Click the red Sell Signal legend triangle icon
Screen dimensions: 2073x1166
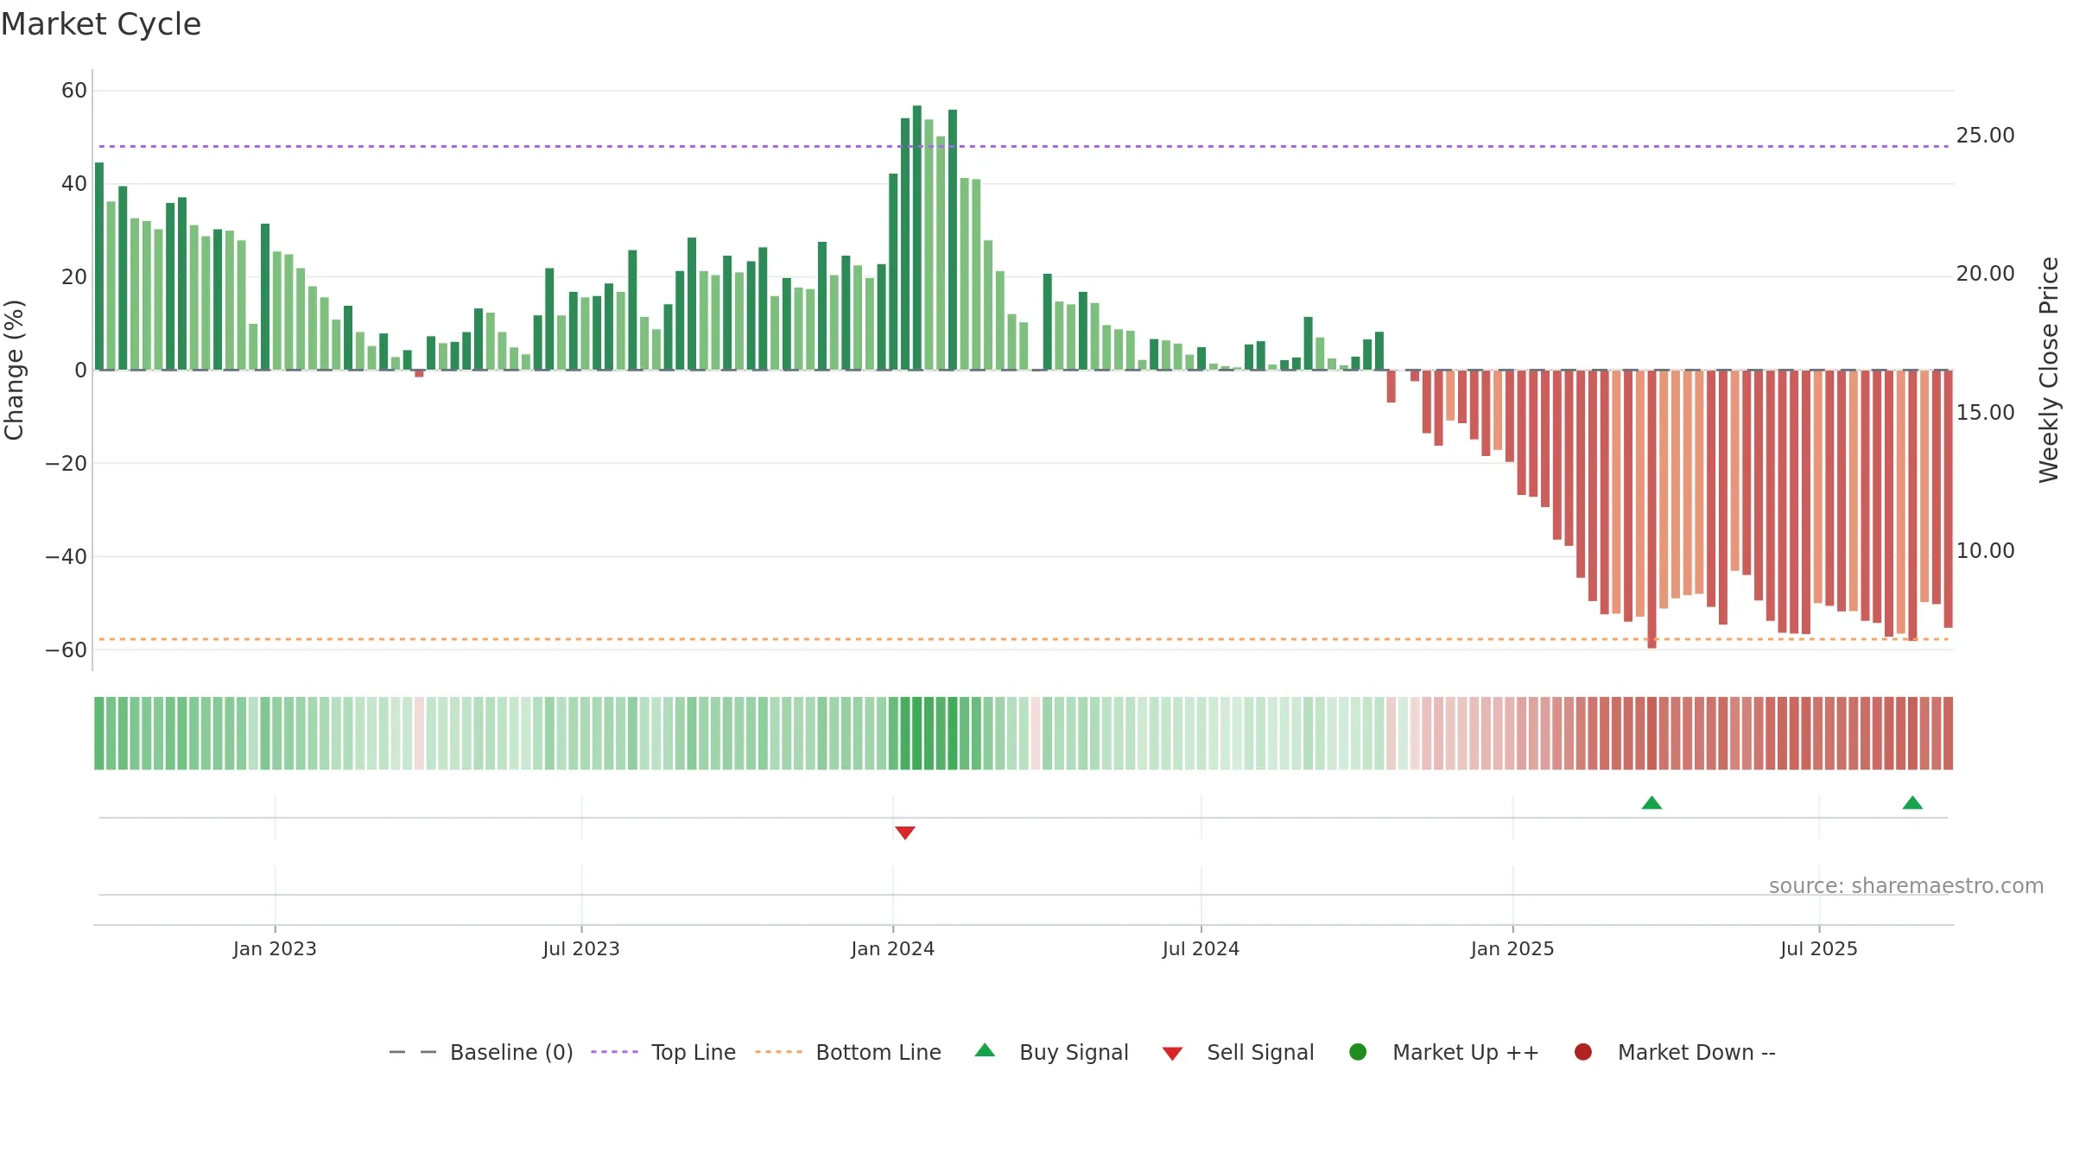pos(1172,1054)
